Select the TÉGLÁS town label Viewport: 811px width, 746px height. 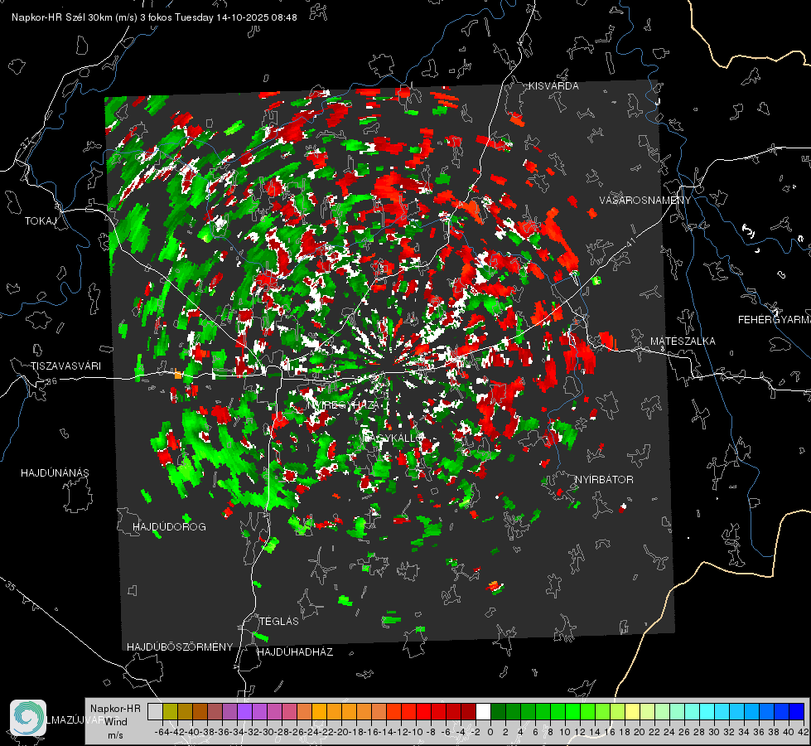278,621
